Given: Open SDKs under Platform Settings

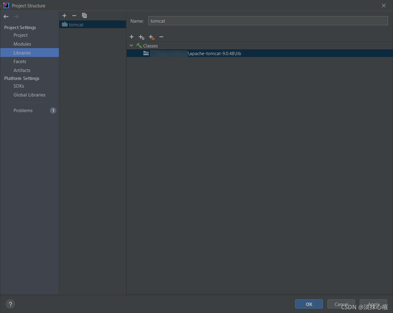Looking at the screenshot, I should [x=19, y=86].
